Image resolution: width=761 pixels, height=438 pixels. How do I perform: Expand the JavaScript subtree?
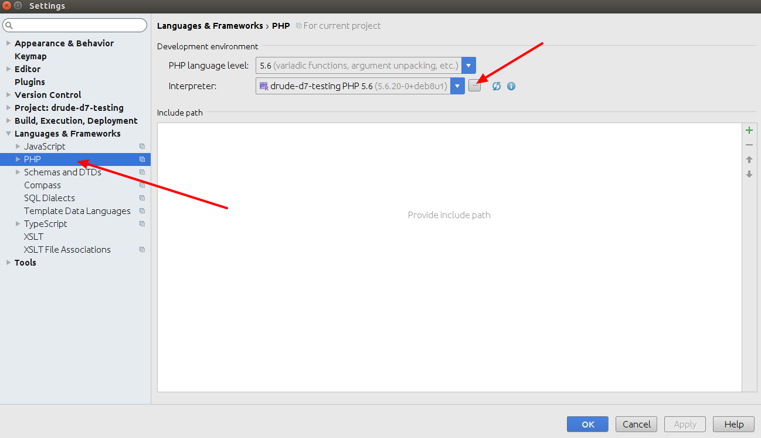click(x=18, y=147)
